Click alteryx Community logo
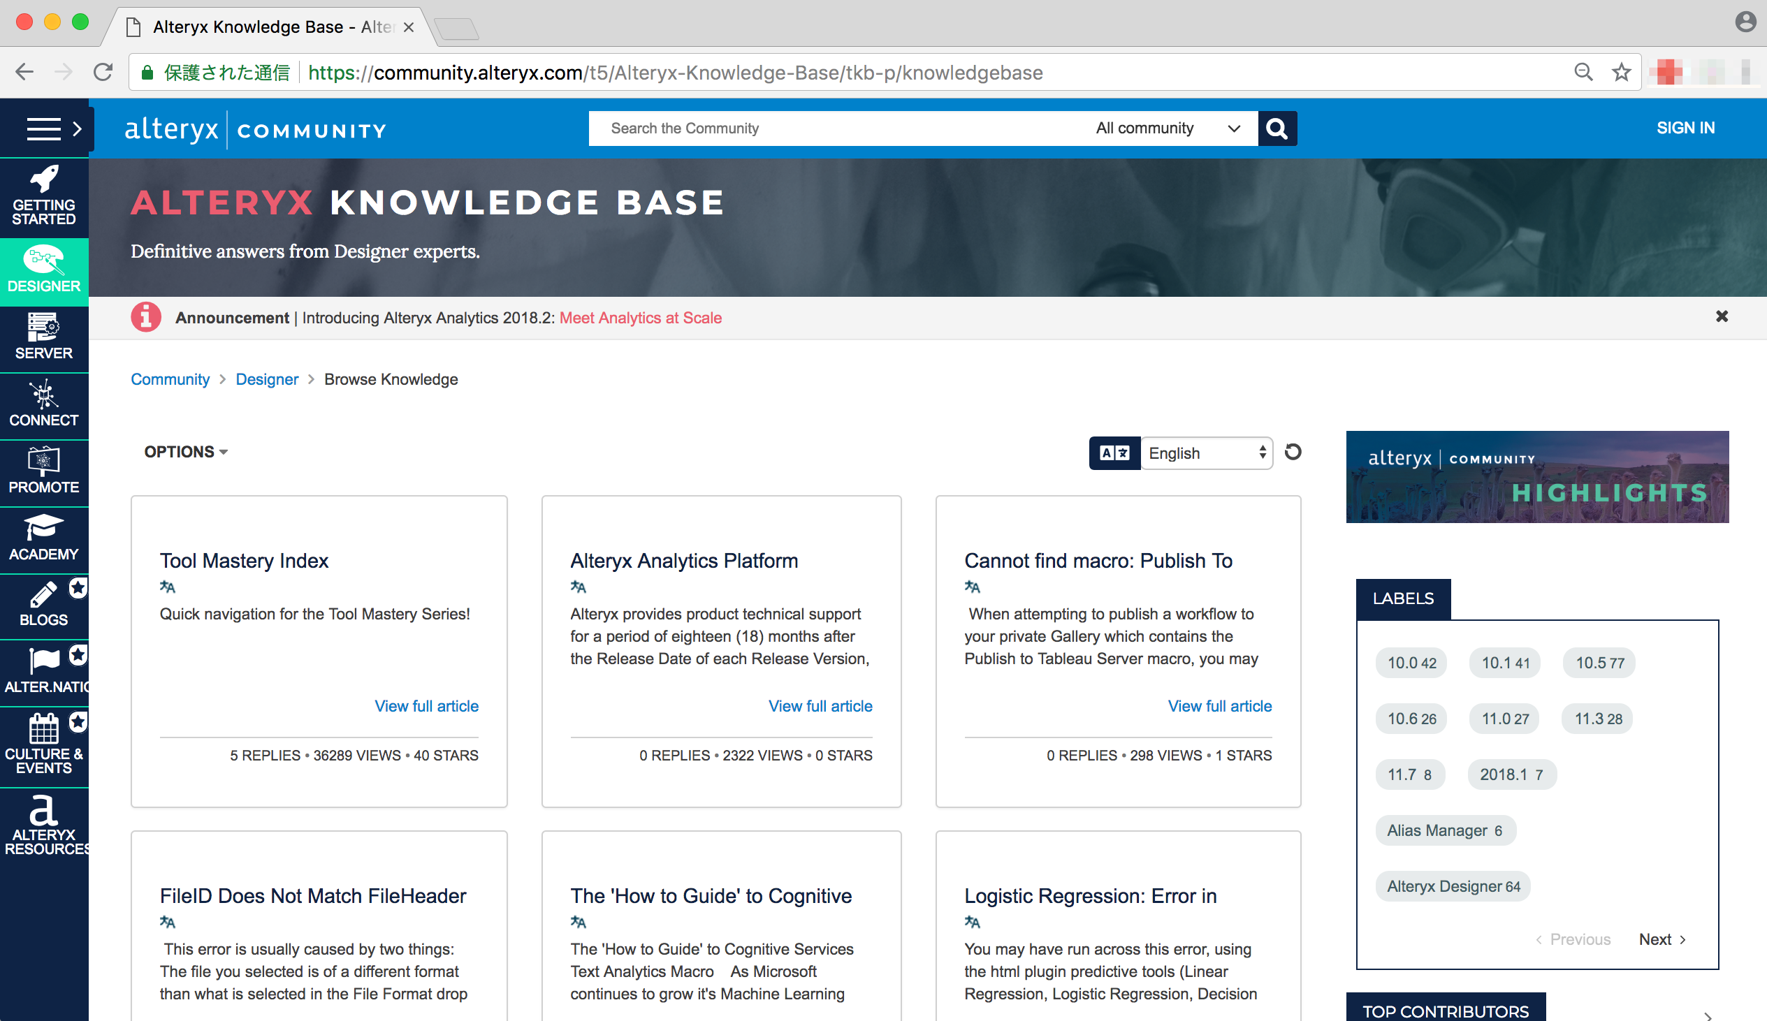Screen dimensions: 1767x1021 [x=255, y=130]
